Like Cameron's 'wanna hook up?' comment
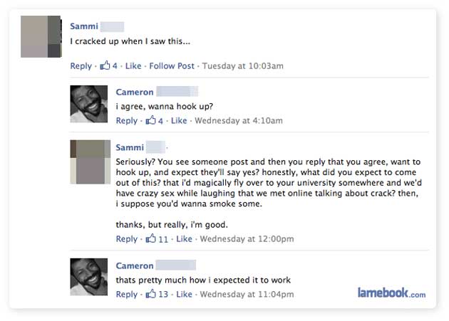This screenshot has height=321, width=449. (x=178, y=121)
